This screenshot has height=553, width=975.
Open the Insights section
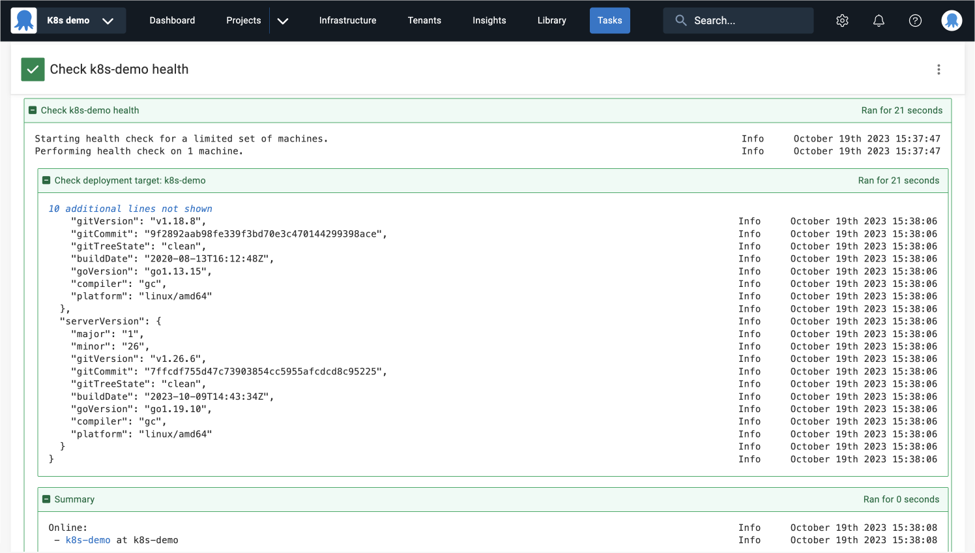coord(489,20)
